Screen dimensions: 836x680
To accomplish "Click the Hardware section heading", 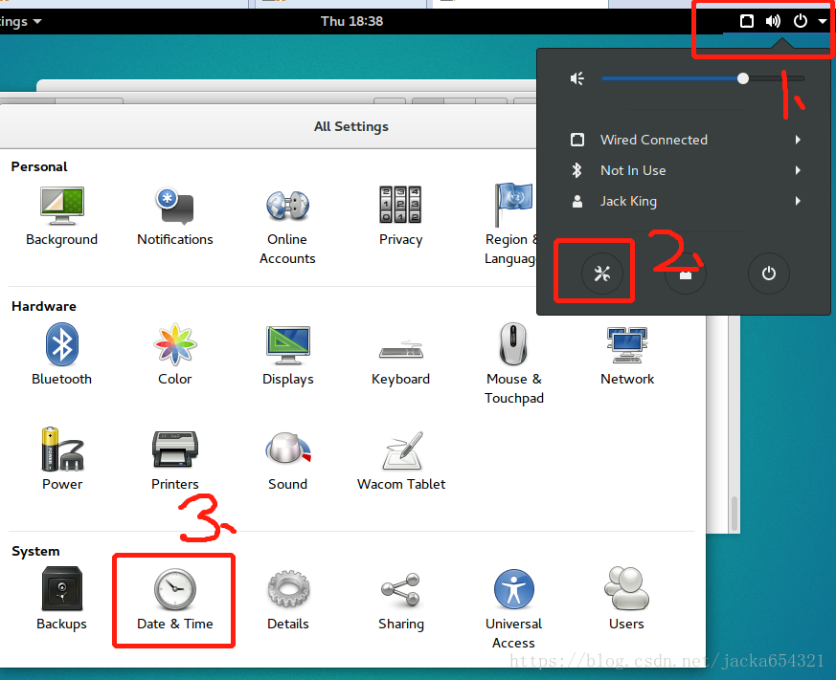I will 44,306.
